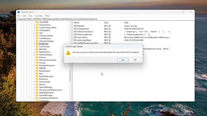The image size is (207, 116).
Task: Click the Lock Screen folder icon
Action: (x=37, y=47)
